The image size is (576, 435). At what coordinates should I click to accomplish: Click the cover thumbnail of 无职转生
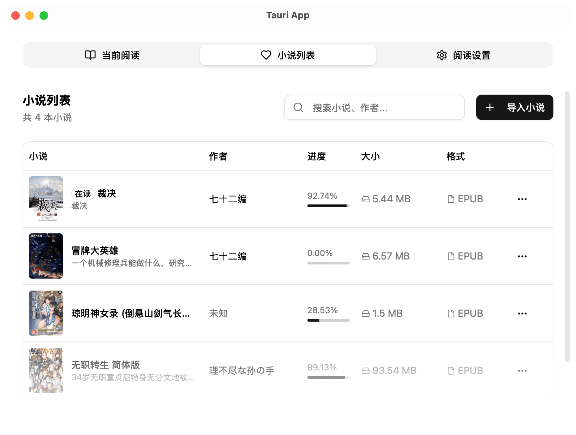point(46,370)
